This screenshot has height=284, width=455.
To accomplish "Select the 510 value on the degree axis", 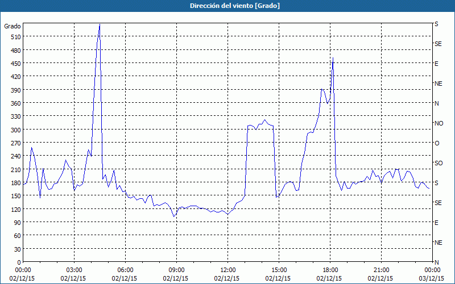I will [x=16, y=37].
